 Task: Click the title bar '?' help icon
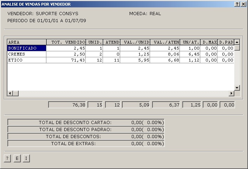[x=237, y=4]
